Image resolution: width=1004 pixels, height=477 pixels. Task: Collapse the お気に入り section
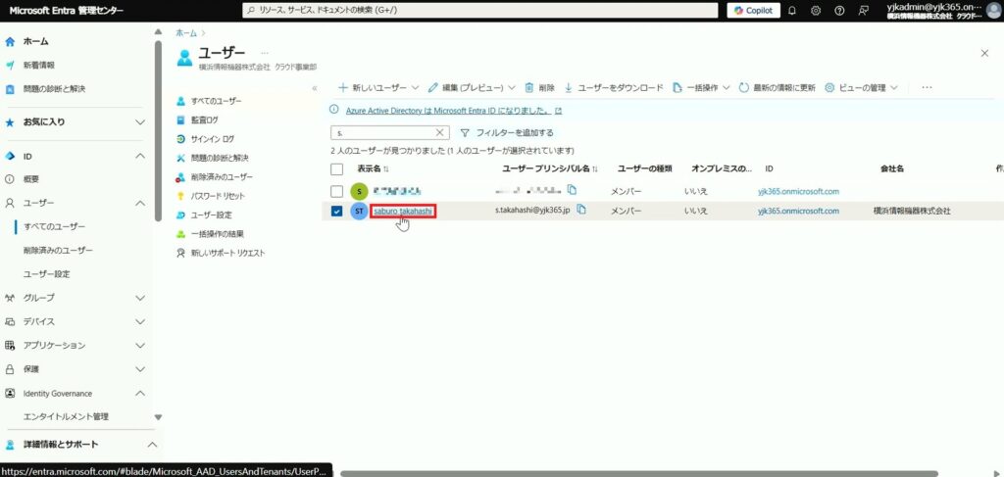(x=140, y=122)
